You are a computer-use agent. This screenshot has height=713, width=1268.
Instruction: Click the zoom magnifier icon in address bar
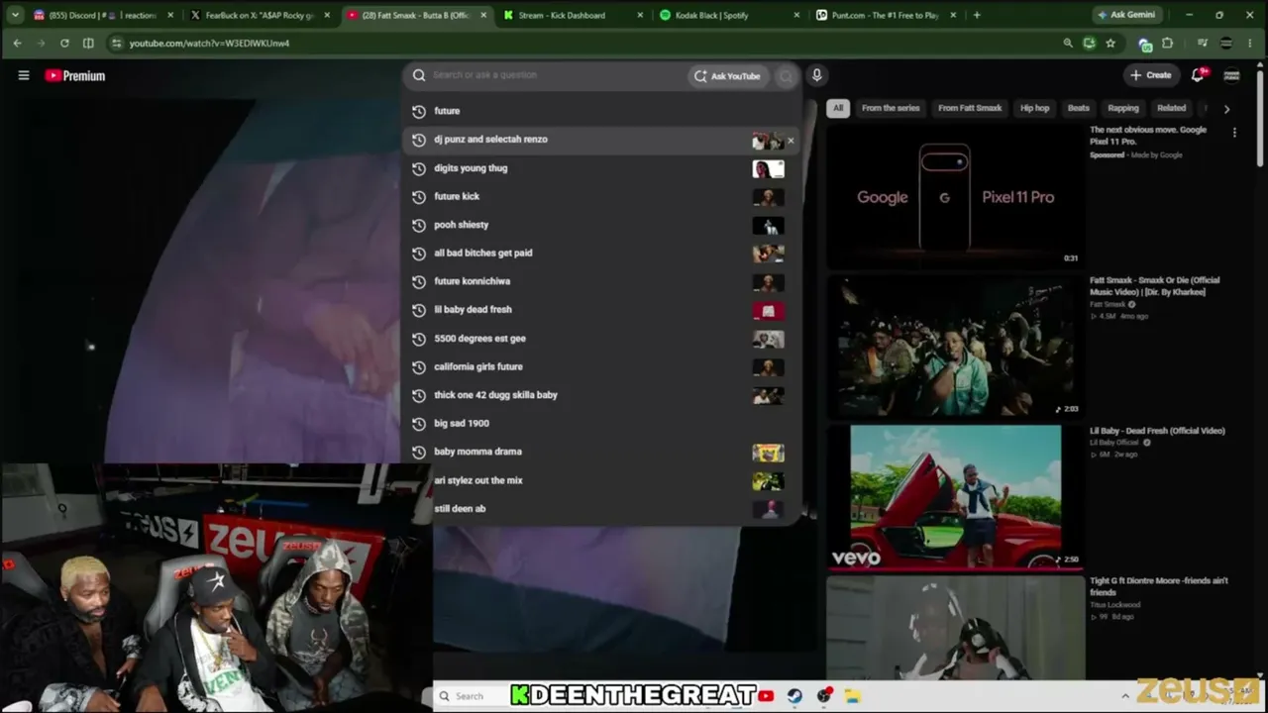(1067, 43)
